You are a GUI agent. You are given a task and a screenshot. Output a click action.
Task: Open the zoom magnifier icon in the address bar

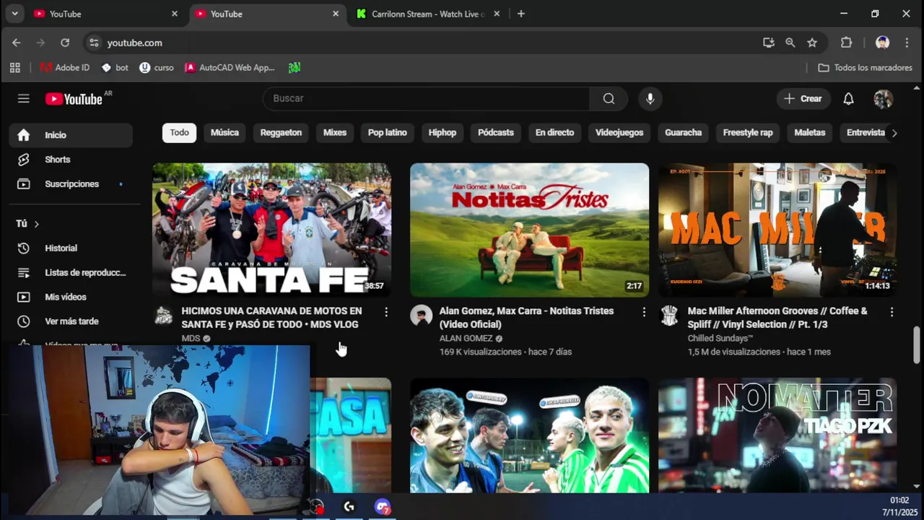790,43
